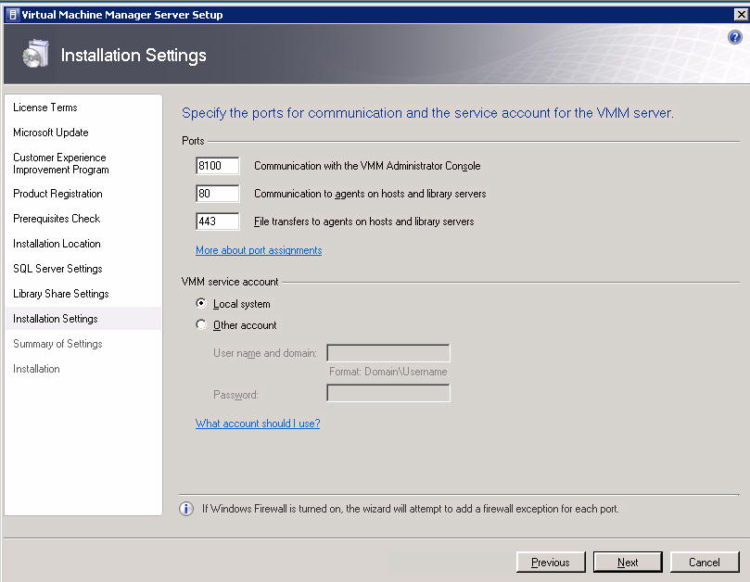Click the User name and domain field
Viewport: 750px width, 582px height.
[388, 353]
